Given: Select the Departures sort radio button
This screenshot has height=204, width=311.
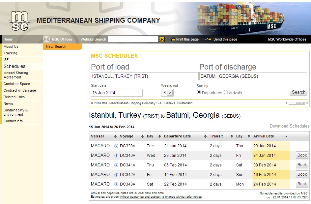Looking at the screenshot, I should tap(199, 92).
